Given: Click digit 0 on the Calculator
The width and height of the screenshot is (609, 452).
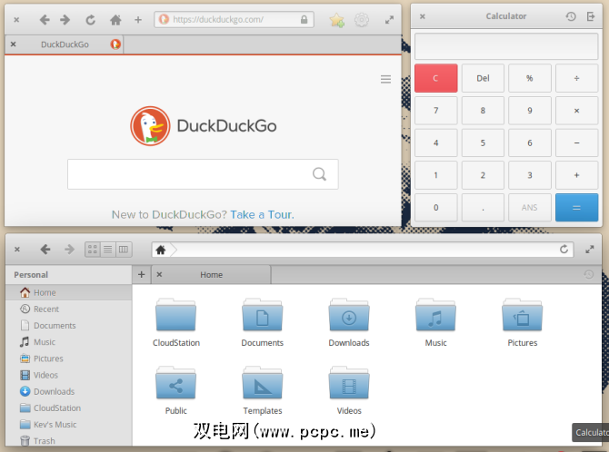Looking at the screenshot, I should tap(435, 208).
